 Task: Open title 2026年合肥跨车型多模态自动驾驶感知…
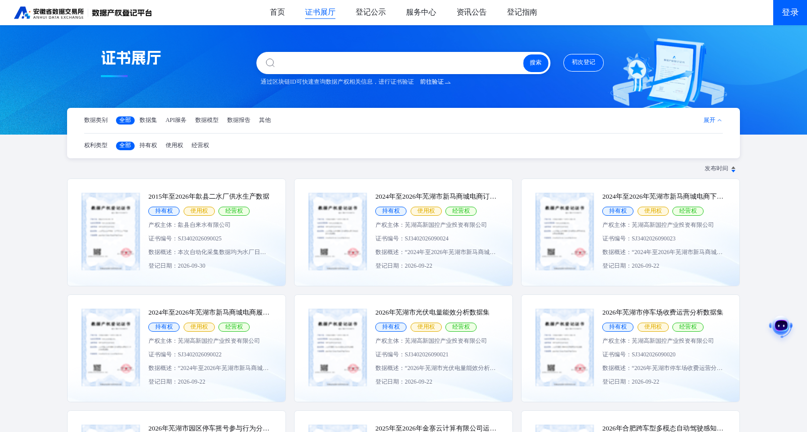663,428
